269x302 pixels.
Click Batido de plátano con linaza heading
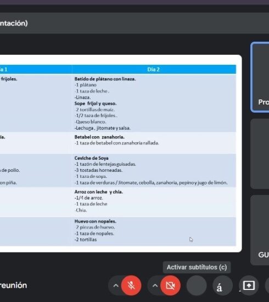click(105, 79)
